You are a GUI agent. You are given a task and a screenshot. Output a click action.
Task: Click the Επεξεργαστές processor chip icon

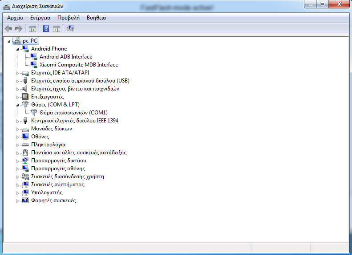tap(25, 97)
